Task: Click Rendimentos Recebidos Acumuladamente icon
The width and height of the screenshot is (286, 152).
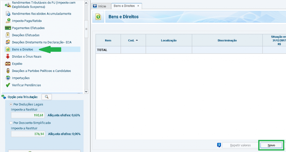Action: pyautogui.click(x=8, y=14)
